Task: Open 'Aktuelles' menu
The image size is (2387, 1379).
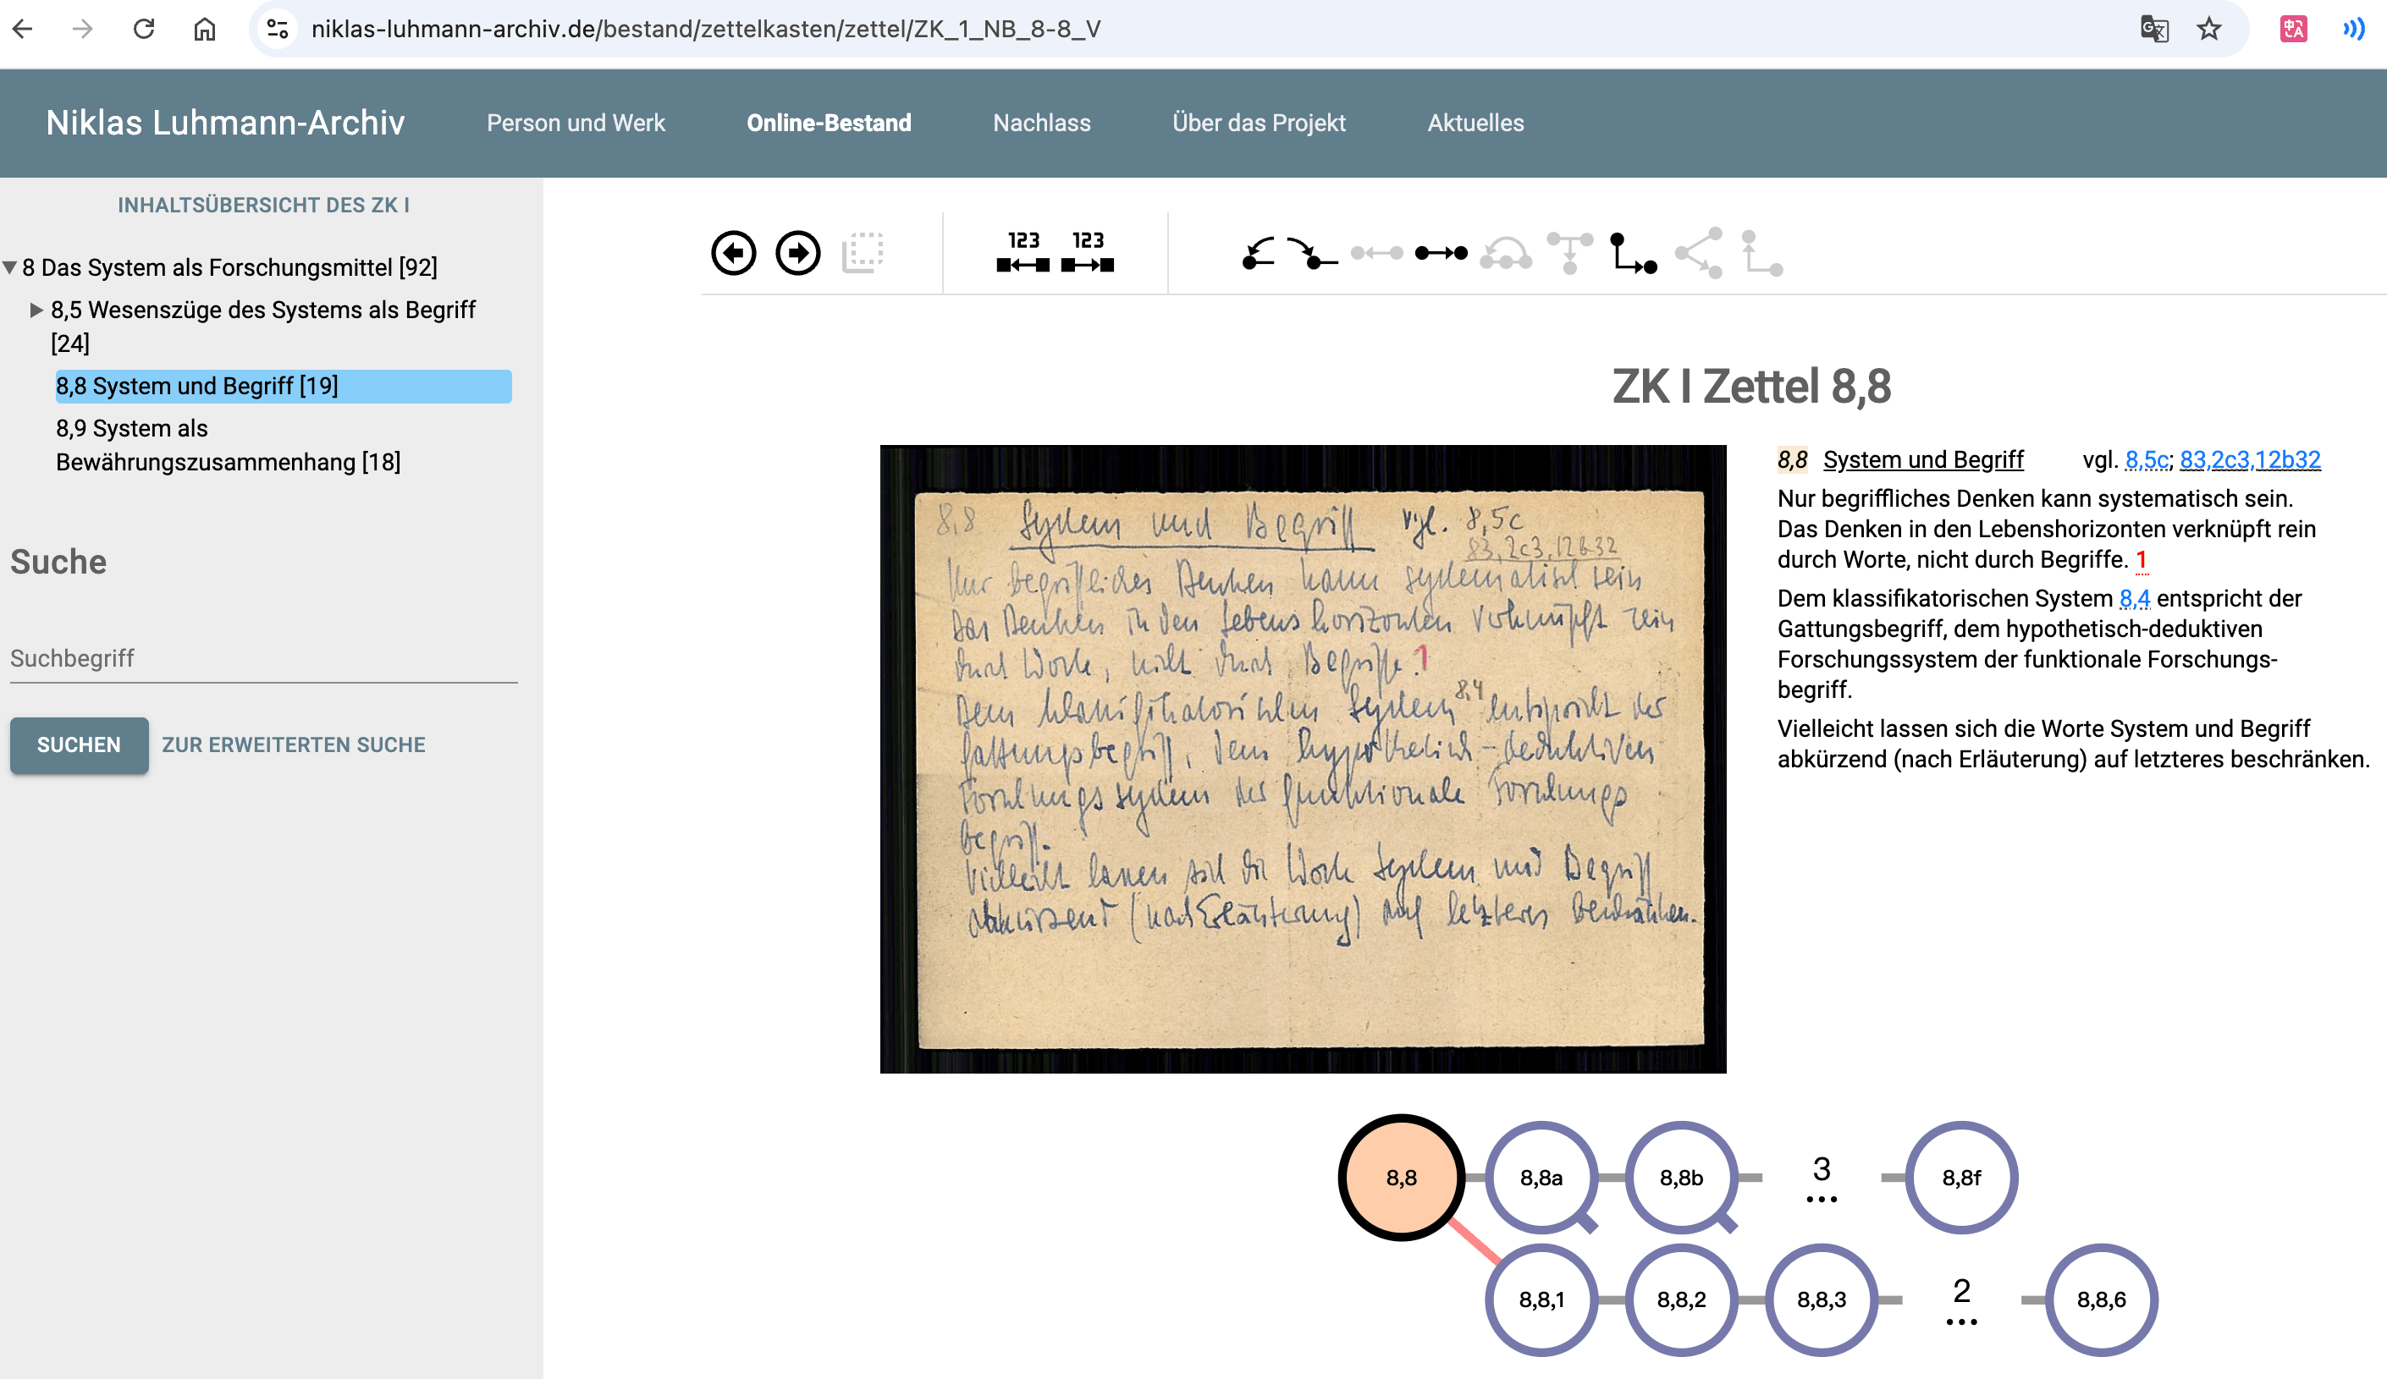Action: [1475, 123]
